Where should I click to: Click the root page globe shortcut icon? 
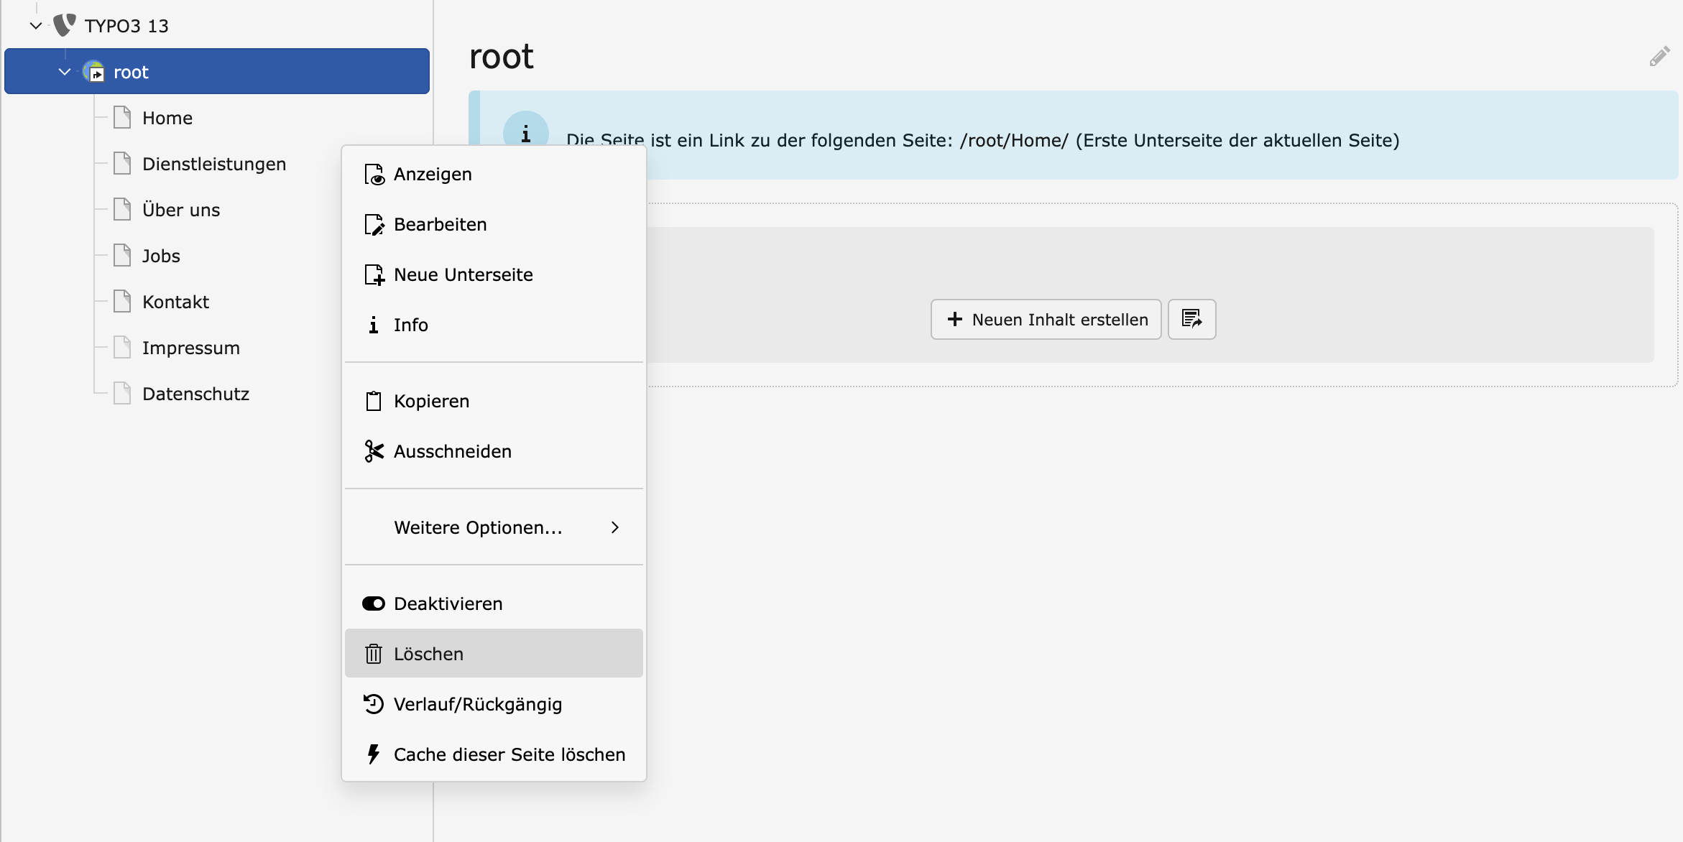94,72
